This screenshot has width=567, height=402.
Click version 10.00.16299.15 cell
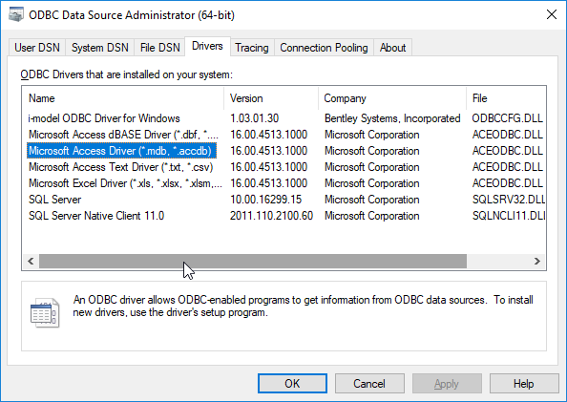coord(265,200)
